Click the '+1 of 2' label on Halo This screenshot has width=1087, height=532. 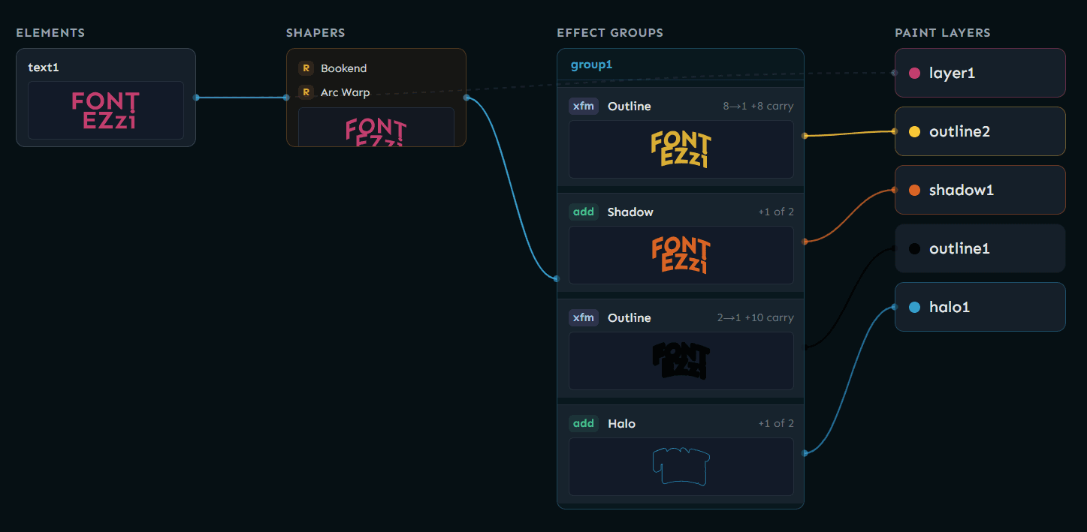pos(776,424)
